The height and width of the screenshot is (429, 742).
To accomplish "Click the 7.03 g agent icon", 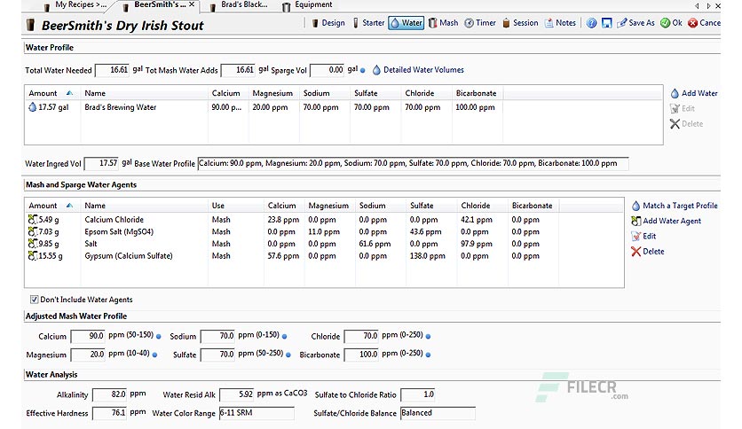I will coord(32,231).
